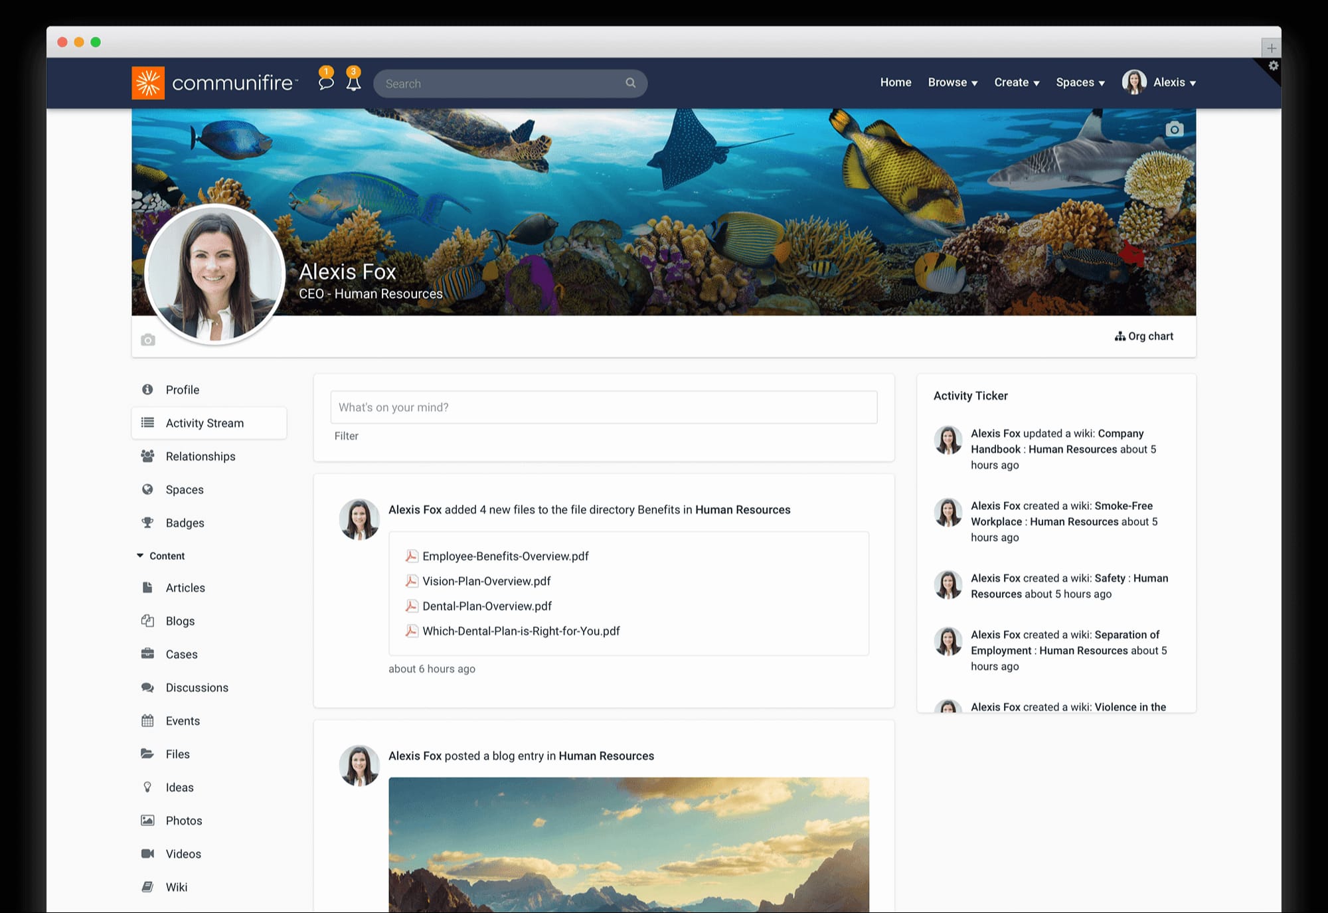Click the Filter option below the status box
This screenshot has height=913, width=1328.
[346, 436]
